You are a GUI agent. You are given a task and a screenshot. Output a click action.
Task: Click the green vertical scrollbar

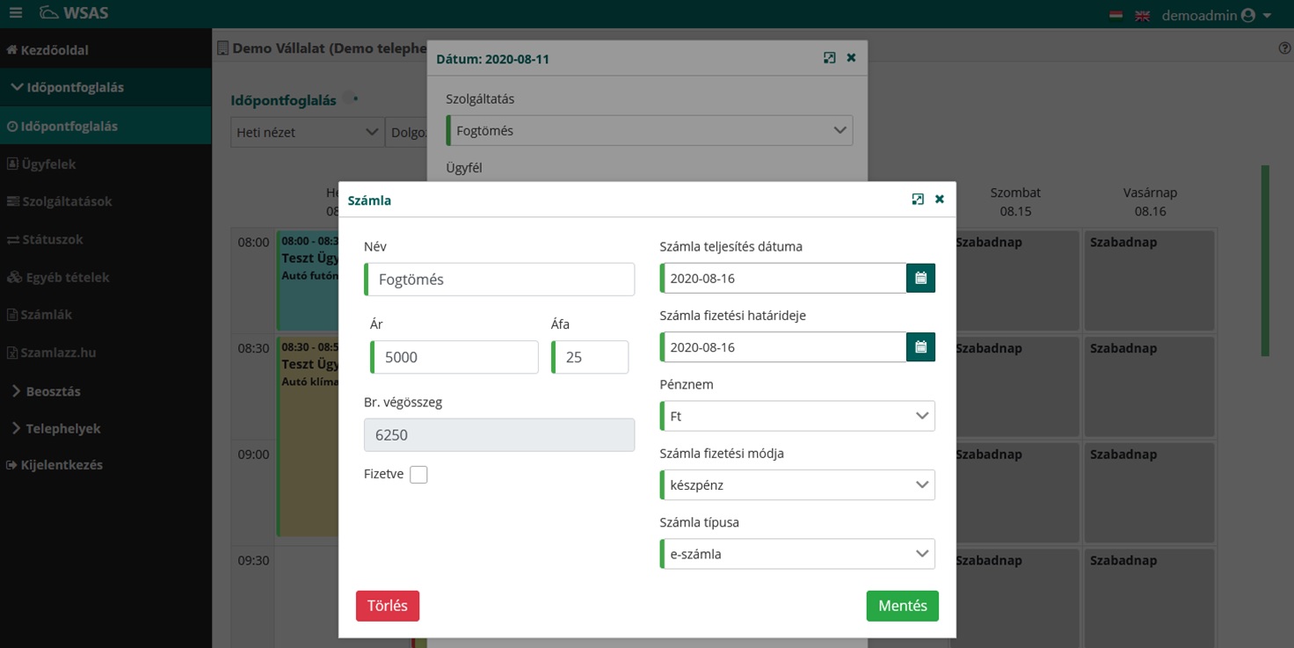point(1265,260)
